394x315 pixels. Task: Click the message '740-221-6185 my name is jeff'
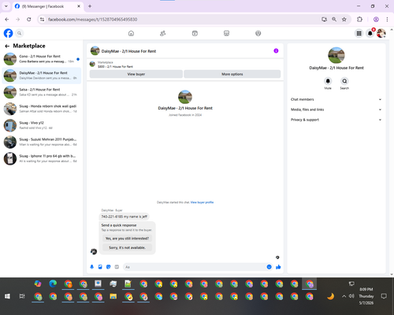click(x=124, y=217)
